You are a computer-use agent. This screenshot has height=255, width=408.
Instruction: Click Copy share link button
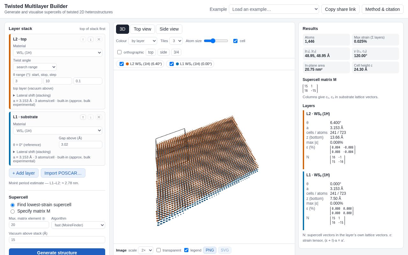(340, 9)
